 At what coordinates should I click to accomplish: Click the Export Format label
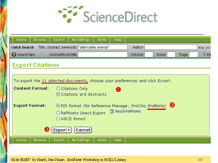coord(30,106)
